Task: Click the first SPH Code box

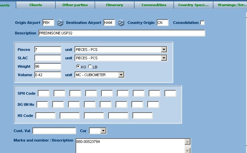Action: point(44,93)
